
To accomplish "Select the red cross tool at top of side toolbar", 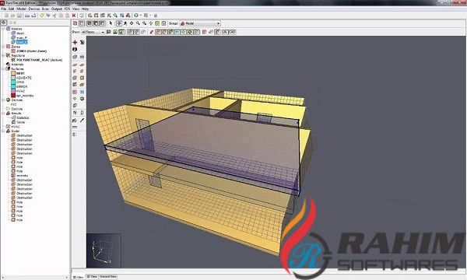I will click(x=75, y=43).
